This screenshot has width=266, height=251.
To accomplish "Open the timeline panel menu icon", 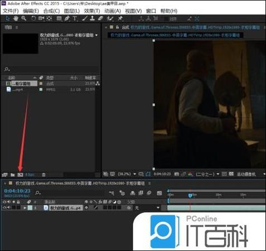I will tap(149, 184).
